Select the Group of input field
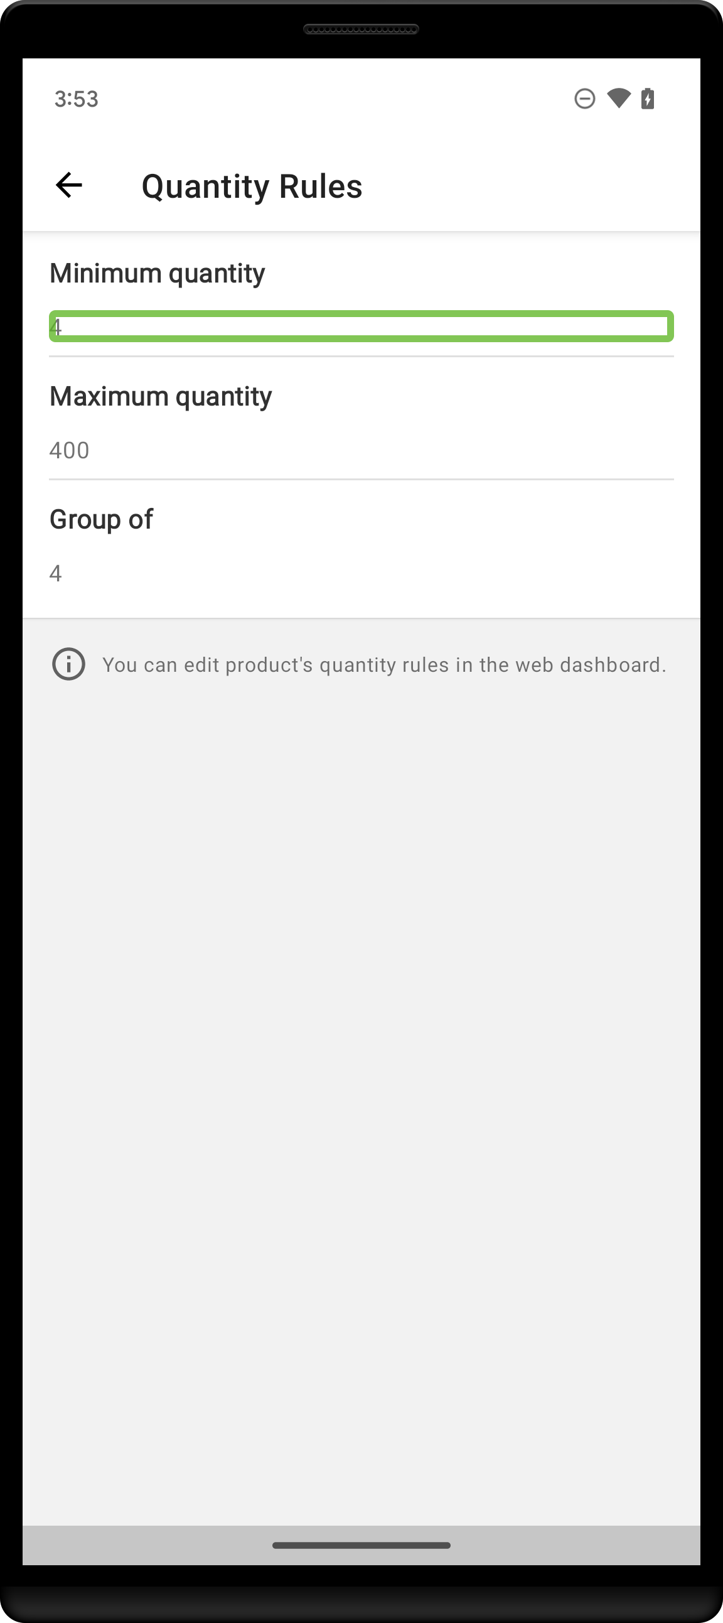 click(x=361, y=573)
